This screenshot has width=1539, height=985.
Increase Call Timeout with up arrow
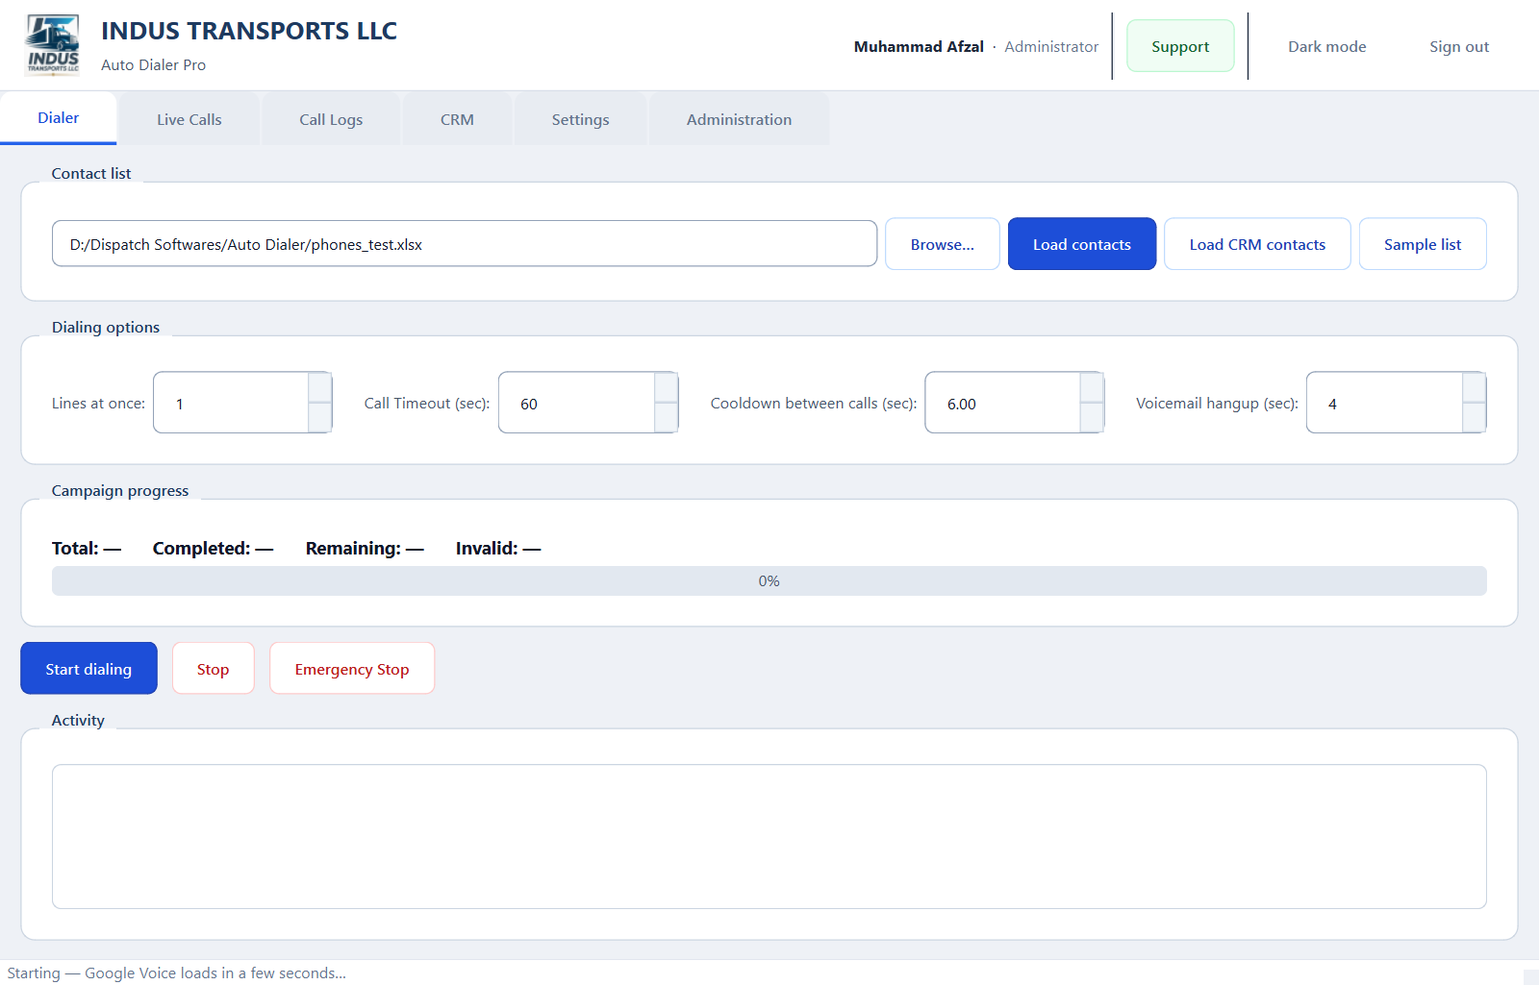pos(667,387)
